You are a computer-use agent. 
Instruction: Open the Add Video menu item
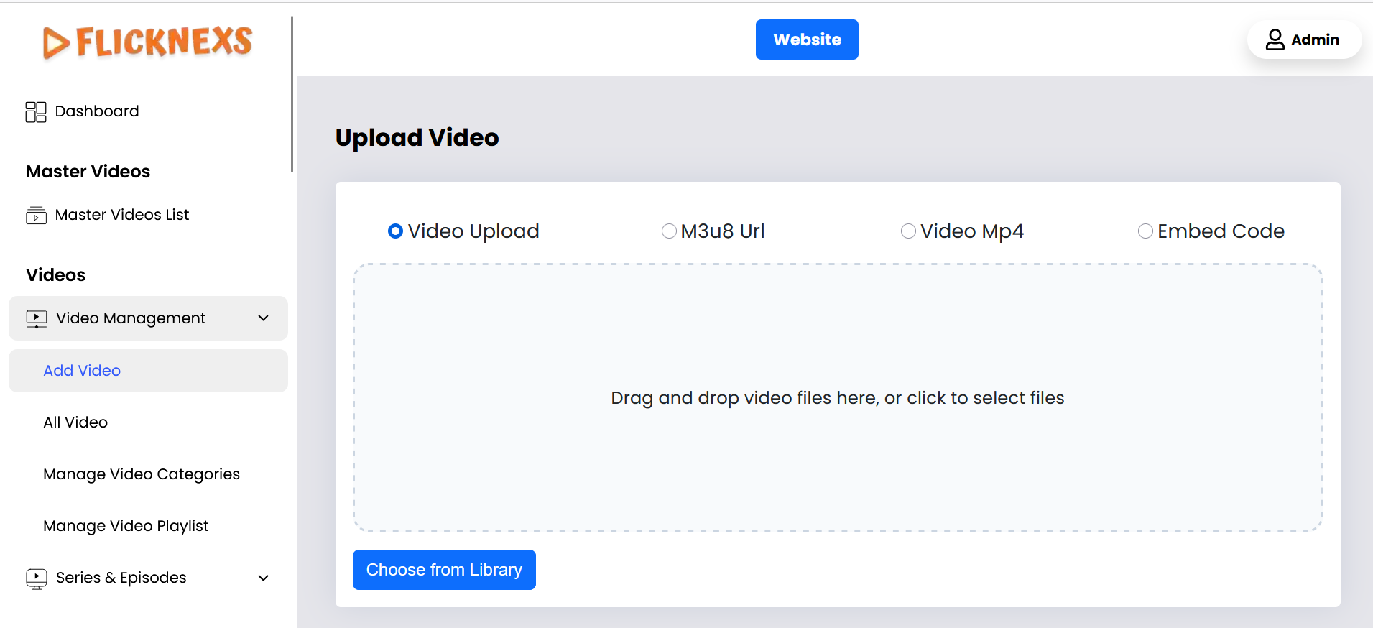(82, 371)
